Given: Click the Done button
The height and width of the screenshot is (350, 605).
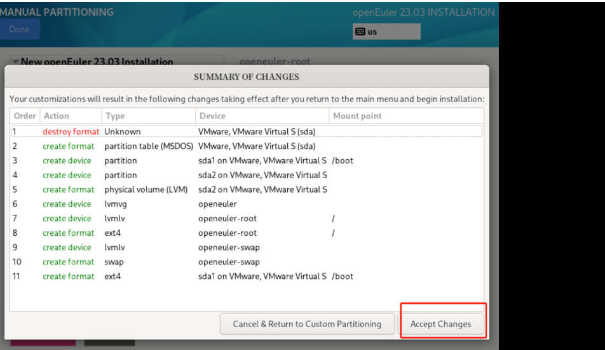Looking at the screenshot, I should click(x=19, y=29).
